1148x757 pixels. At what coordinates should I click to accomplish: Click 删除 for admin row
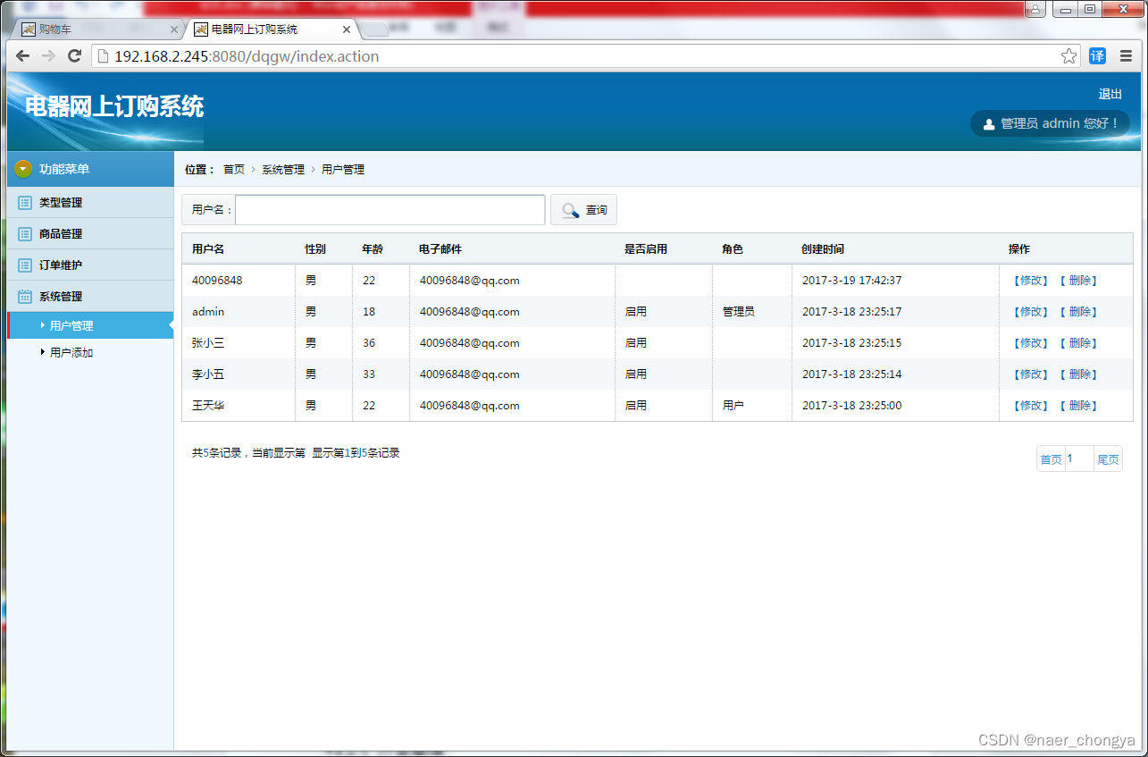tap(1079, 312)
